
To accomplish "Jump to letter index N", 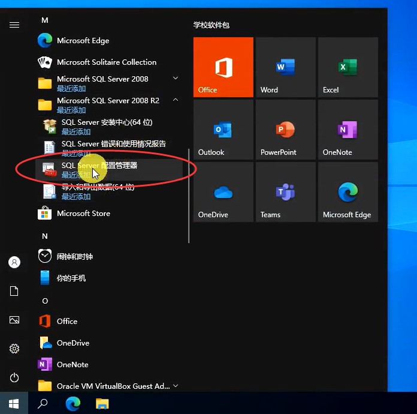I will 45,236.
